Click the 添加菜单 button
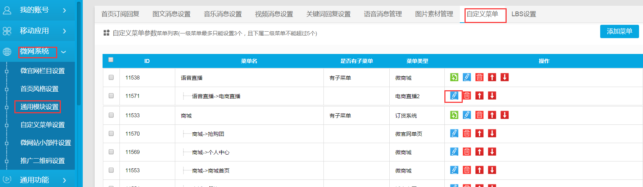The image size is (643, 187). click(619, 31)
